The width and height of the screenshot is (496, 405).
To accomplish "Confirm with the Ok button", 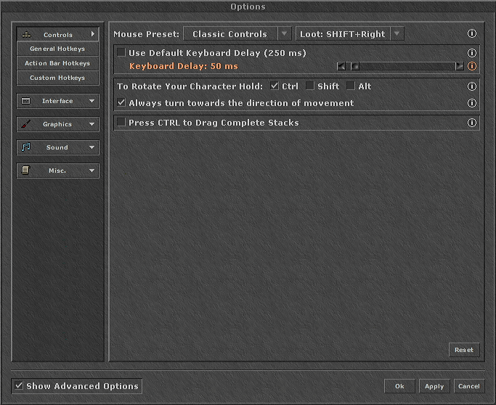I will [x=399, y=386].
